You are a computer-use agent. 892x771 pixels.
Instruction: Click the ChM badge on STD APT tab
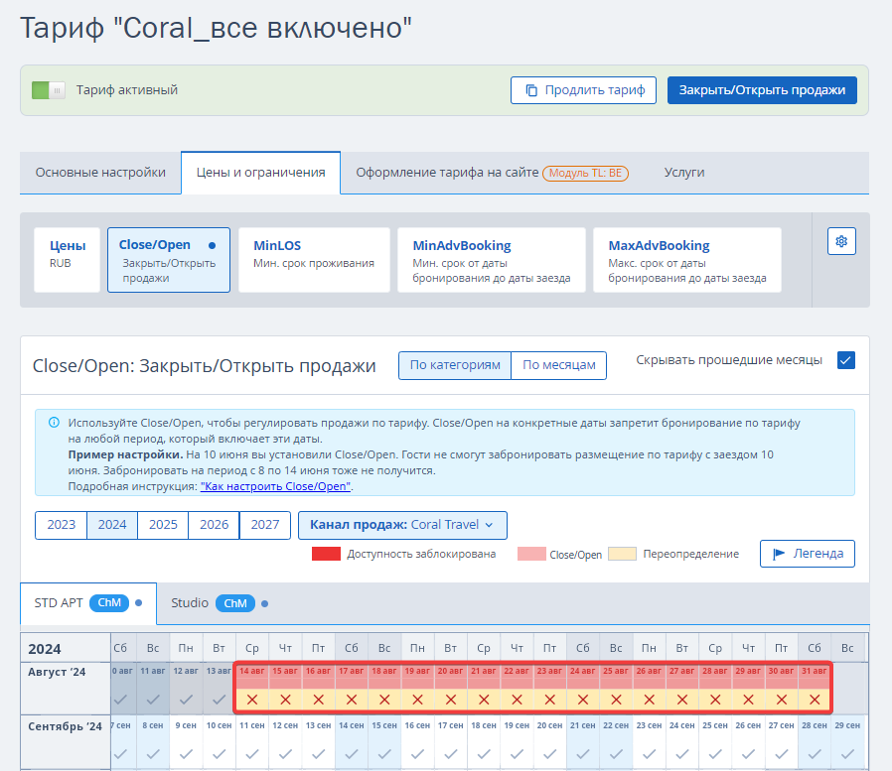(109, 602)
